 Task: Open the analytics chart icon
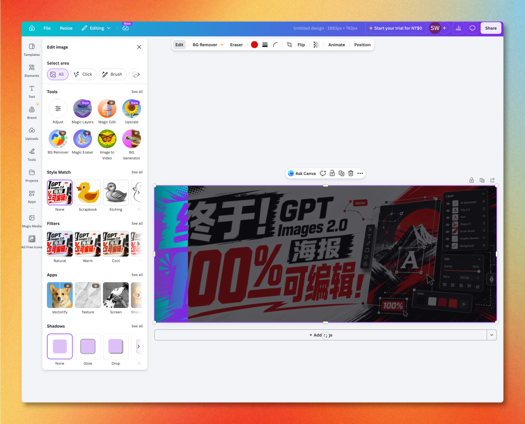coord(458,28)
